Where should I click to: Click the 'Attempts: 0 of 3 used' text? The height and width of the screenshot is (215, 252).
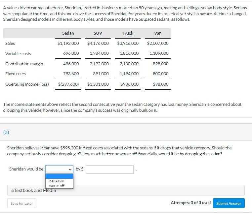[190, 203]
